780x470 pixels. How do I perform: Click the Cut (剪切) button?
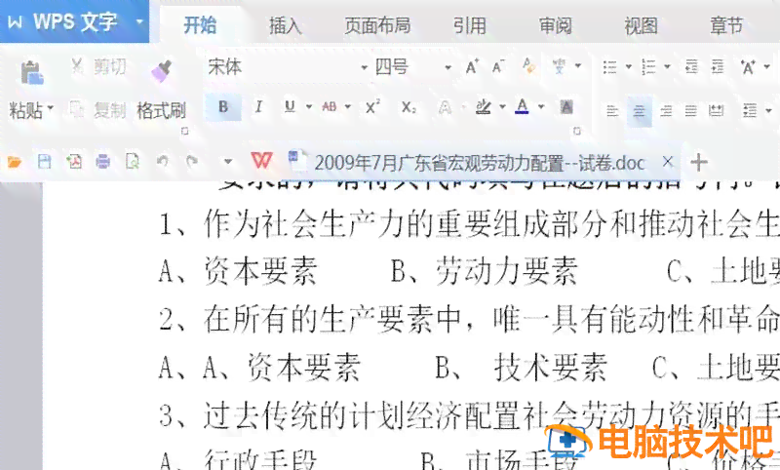tap(99, 66)
